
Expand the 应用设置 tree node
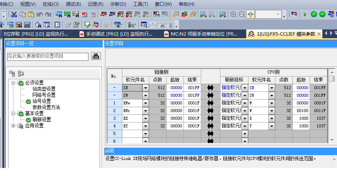[13, 125]
